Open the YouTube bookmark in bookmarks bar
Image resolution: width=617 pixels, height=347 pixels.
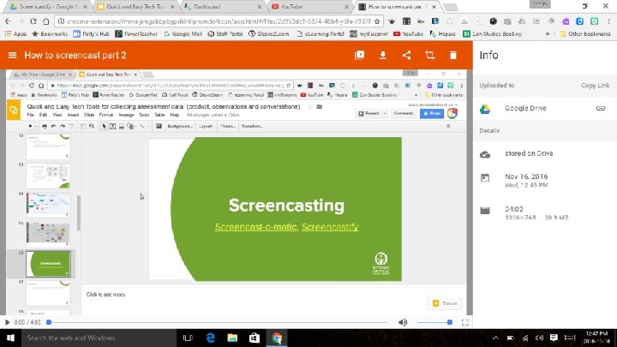[409, 33]
